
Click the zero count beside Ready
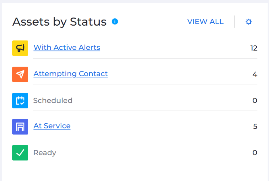click(x=255, y=153)
